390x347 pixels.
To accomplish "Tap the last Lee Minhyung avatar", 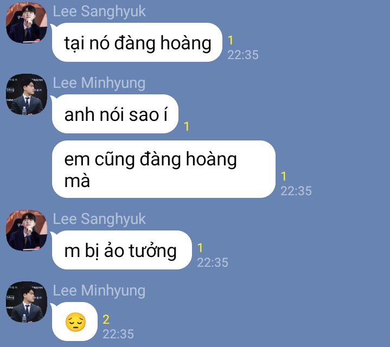I will pos(27,302).
